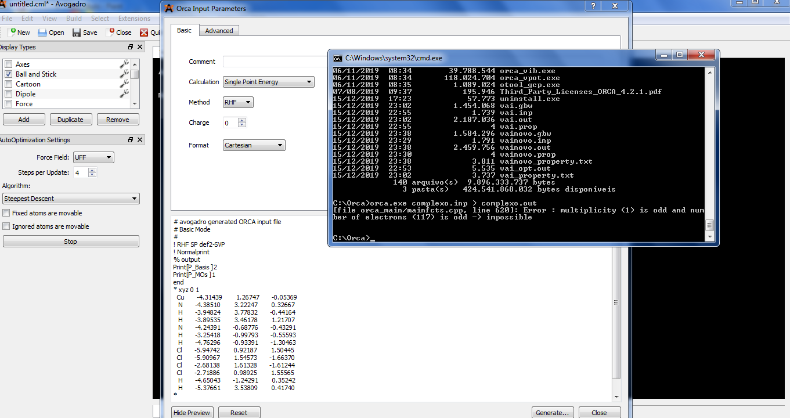This screenshot has height=418, width=790.
Task: Click the '! RHF SP def2-SVP' preview line
Action: point(199,244)
